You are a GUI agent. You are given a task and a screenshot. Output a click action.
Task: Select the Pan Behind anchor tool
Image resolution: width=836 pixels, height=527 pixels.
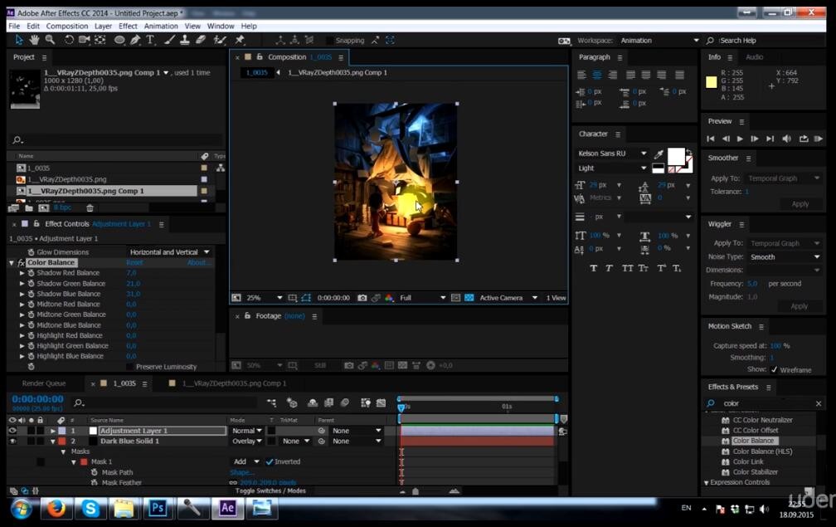tap(100, 40)
